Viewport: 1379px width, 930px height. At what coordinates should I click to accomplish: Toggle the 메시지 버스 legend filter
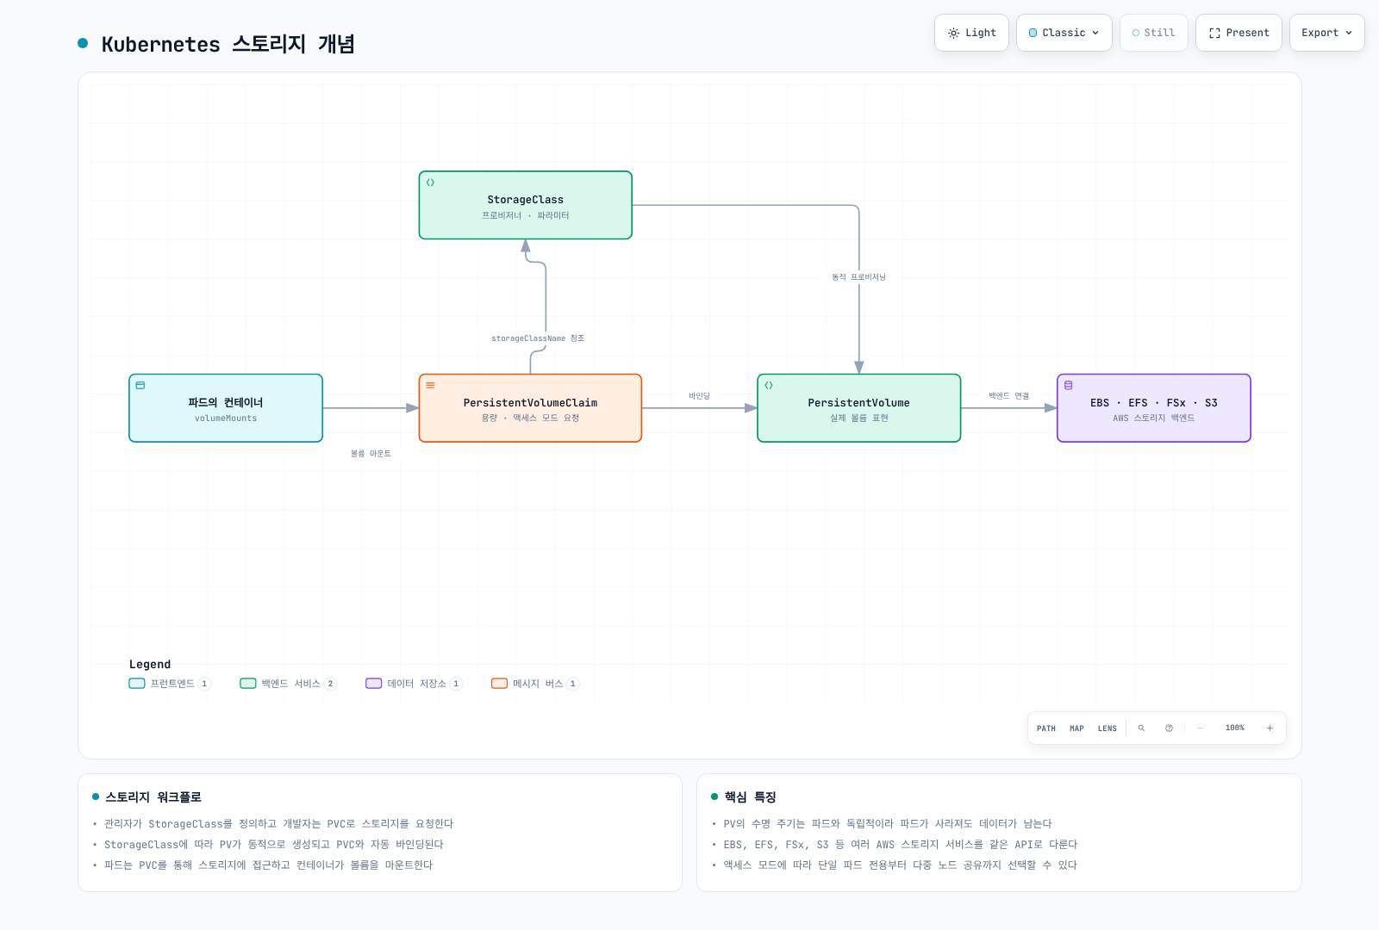535,684
